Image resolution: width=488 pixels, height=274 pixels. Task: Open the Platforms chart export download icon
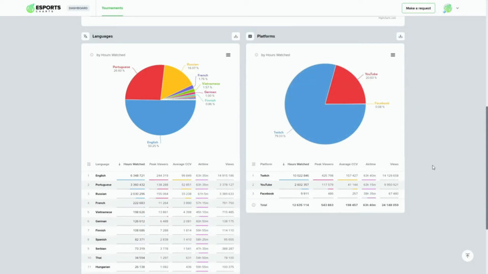401,36
